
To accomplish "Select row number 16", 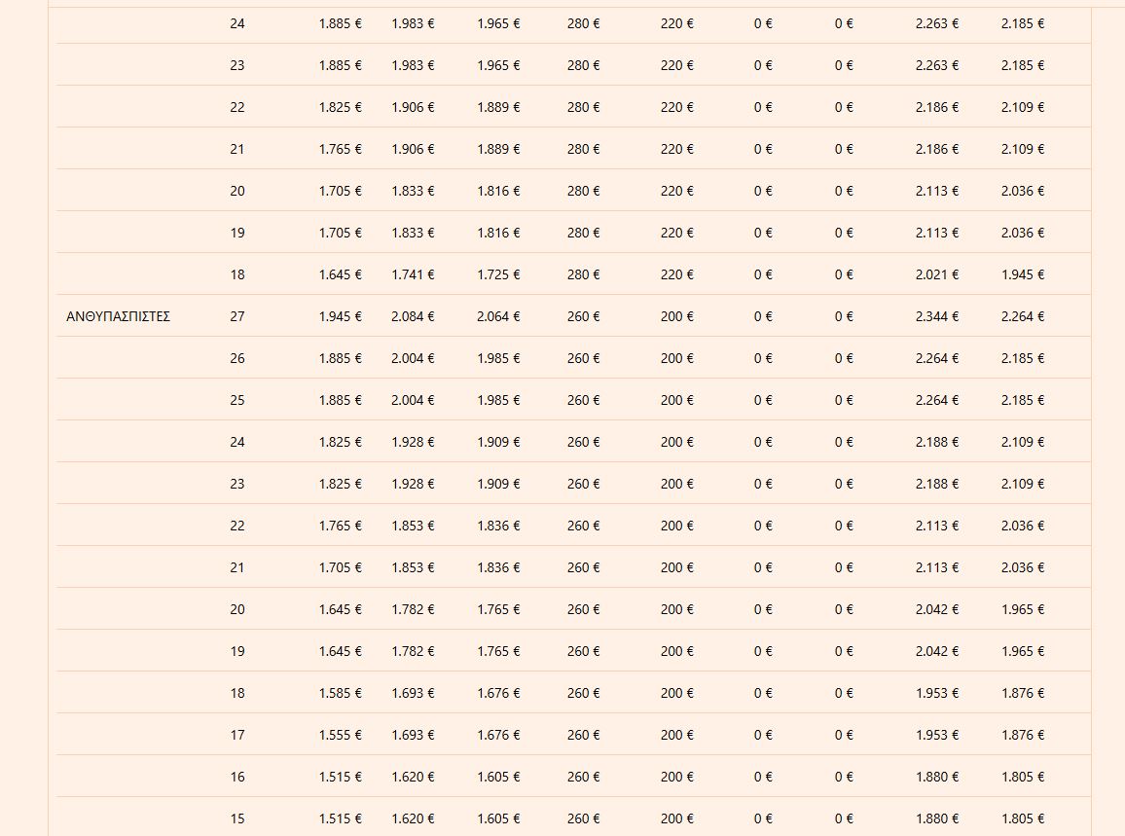I will click(237, 777).
